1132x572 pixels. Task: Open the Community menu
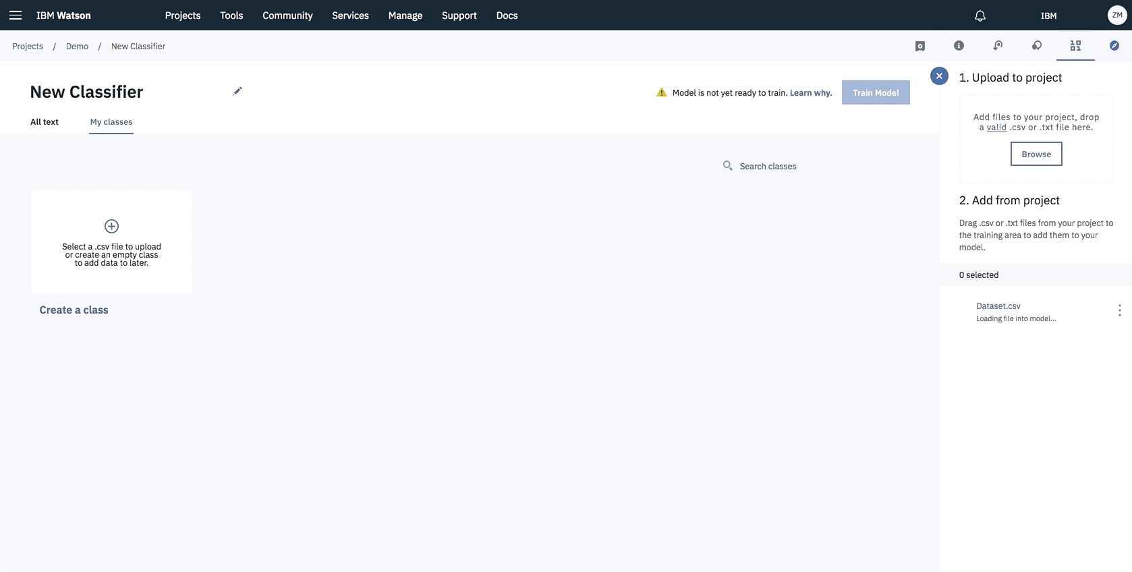(287, 16)
